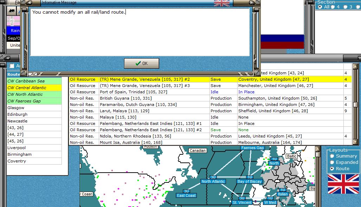
Task: Click the Rain weather indicator
Action: pyautogui.click(x=14, y=30)
